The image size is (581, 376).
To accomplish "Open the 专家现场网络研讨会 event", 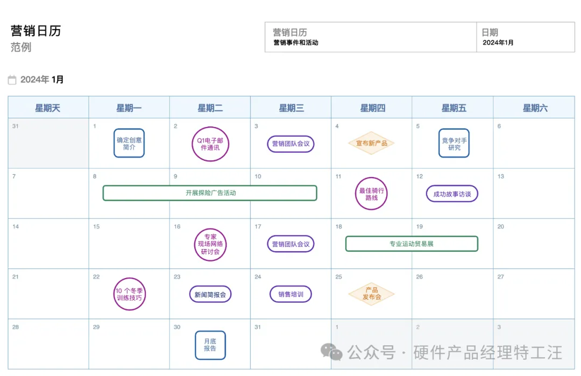I will coord(210,244).
